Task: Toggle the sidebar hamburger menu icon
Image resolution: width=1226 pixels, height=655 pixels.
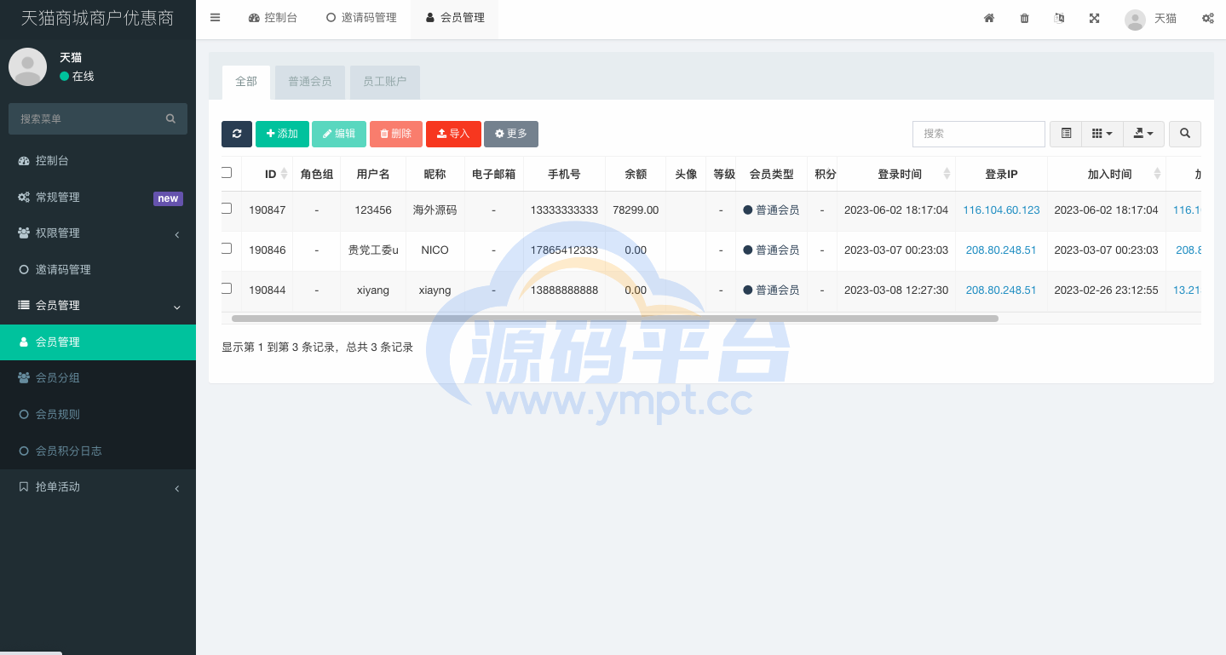Action: click(x=215, y=17)
